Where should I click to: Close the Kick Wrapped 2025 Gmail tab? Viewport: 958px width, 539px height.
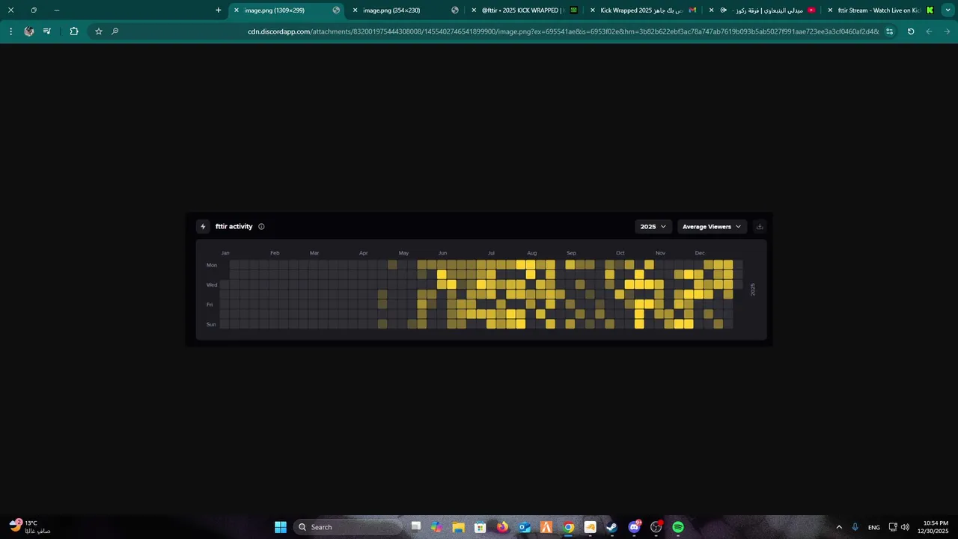coord(593,10)
